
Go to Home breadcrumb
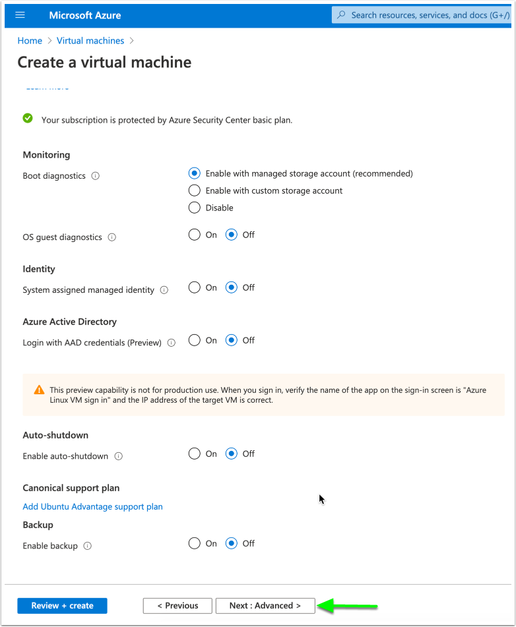(30, 41)
